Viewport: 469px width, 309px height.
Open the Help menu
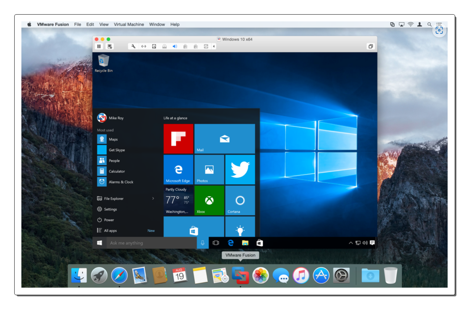click(175, 24)
